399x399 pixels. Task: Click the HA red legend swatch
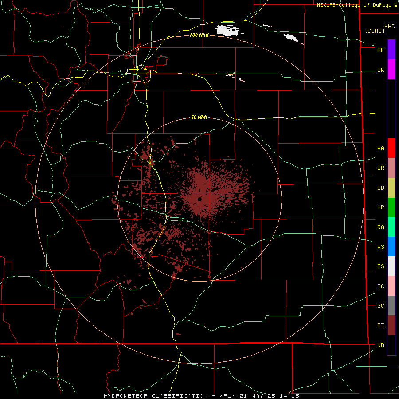391,148
